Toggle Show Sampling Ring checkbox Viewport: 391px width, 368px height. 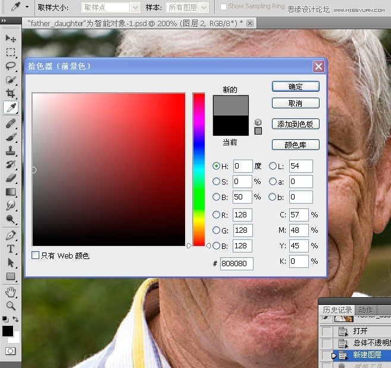tap(223, 7)
